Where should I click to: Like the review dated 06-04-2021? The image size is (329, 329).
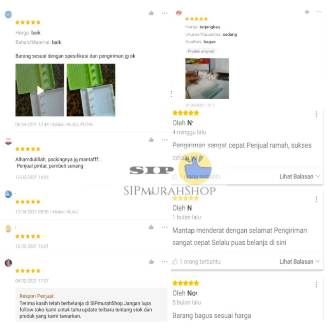tap(151, 13)
